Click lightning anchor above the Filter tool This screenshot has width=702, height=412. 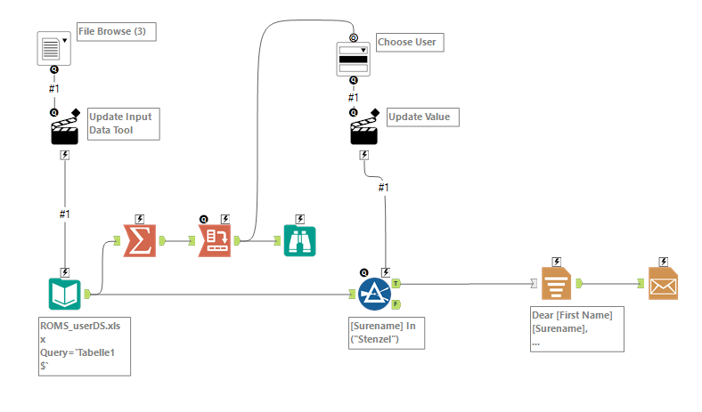click(x=386, y=272)
